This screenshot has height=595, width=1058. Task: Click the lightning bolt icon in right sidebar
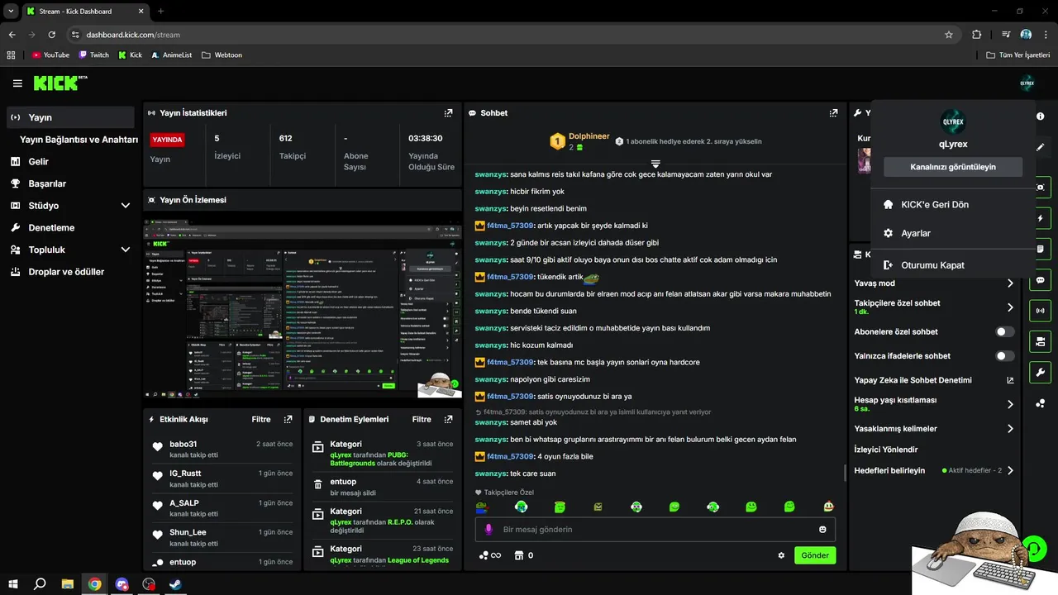1040,218
